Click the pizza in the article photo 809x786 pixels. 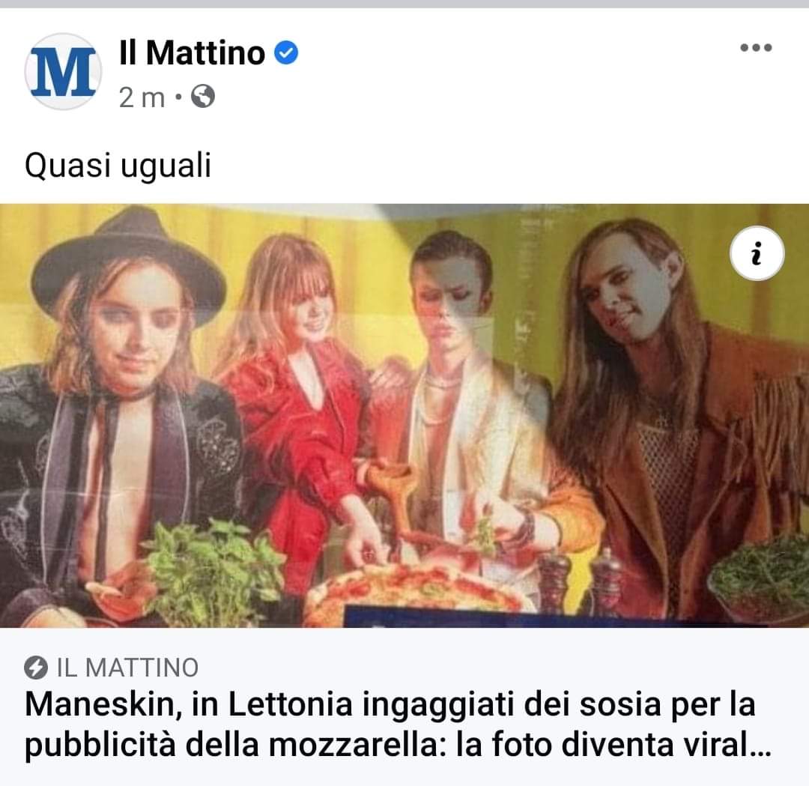point(419,593)
